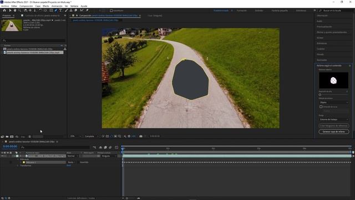The image size is (355, 200).
Task: Open the Entorno de trabajo range dropdown
Action: [x=333, y=119]
